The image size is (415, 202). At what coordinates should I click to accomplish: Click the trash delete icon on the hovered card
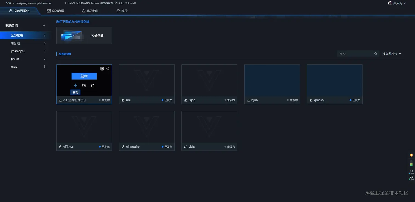click(93, 86)
